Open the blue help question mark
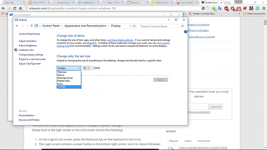Screen dimensions: 267x150 click(185, 32)
